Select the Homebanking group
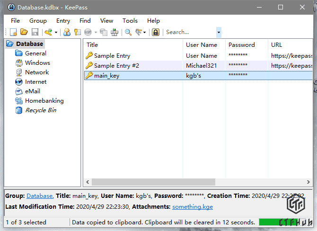This screenshot has height=231, width=317. click(44, 101)
